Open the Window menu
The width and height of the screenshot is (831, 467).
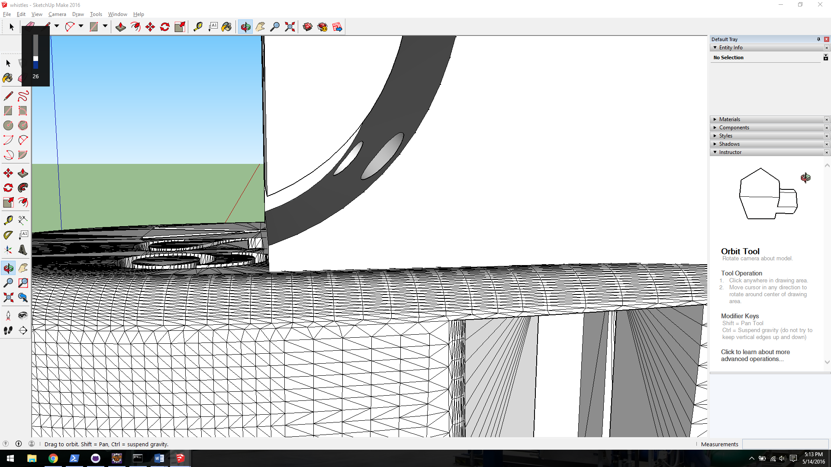coord(117,14)
